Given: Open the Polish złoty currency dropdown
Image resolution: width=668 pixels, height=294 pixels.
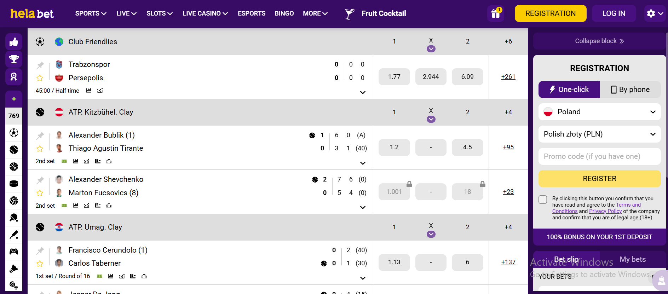Looking at the screenshot, I should pos(599,134).
